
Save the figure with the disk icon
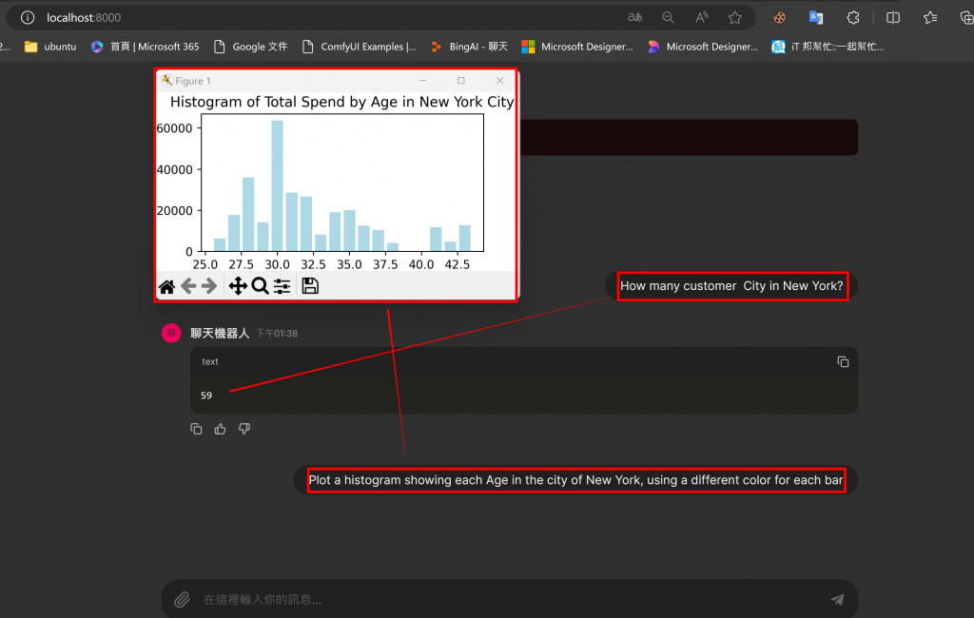[x=310, y=286]
